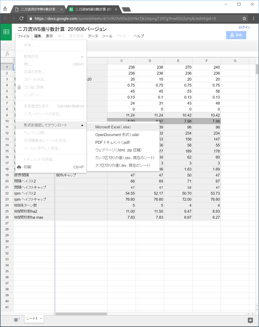The image size is (259, 327).
Task: Click the browser address bar URL
Action: click(125, 18)
